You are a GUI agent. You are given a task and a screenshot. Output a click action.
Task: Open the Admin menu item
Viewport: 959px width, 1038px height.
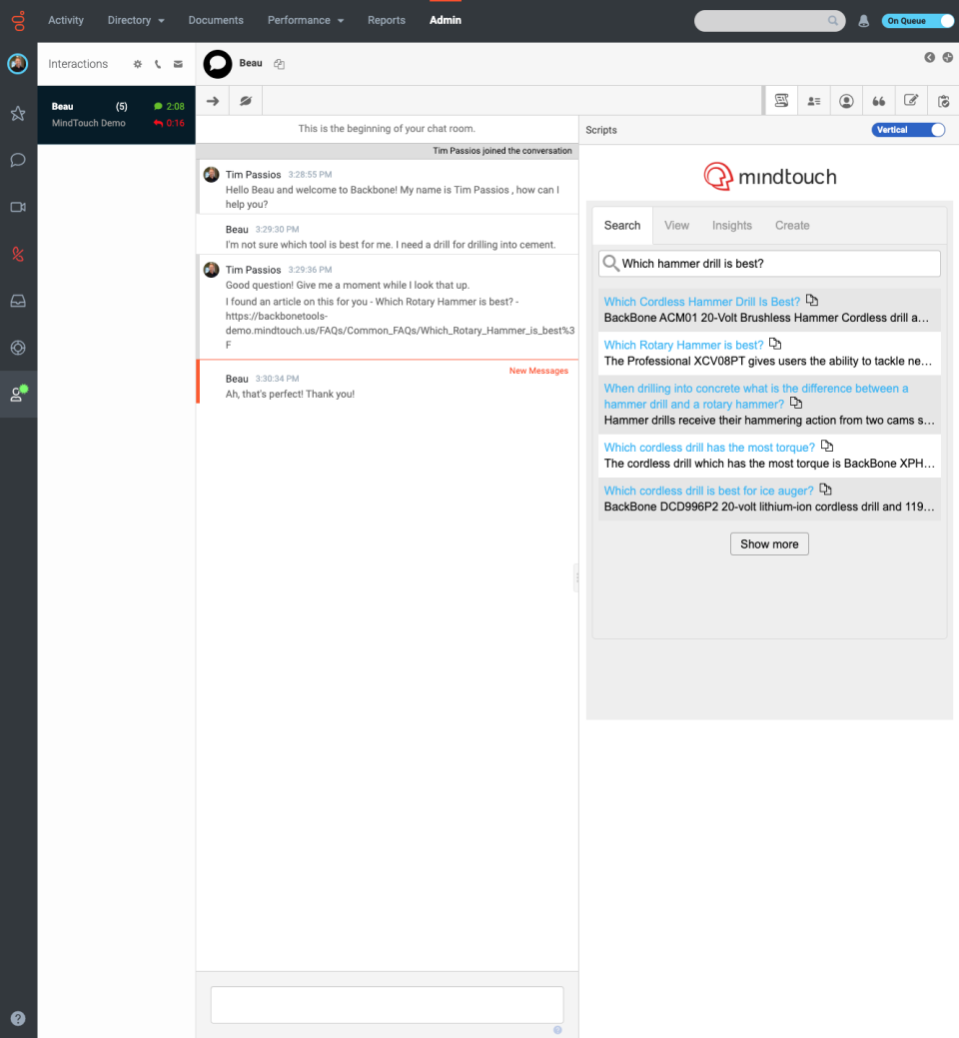(x=445, y=20)
